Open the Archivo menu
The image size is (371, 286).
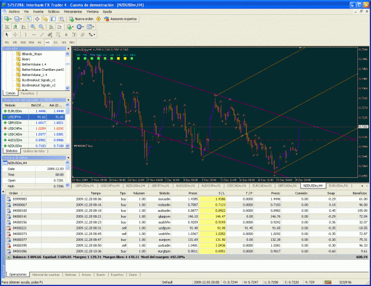tap(14, 11)
